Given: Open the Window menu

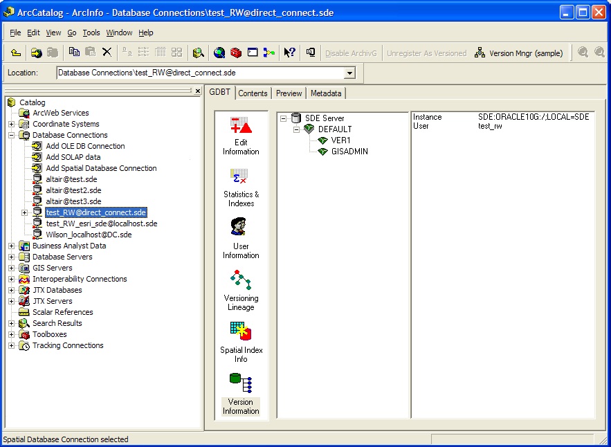Looking at the screenshot, I should tap(119, 33).
